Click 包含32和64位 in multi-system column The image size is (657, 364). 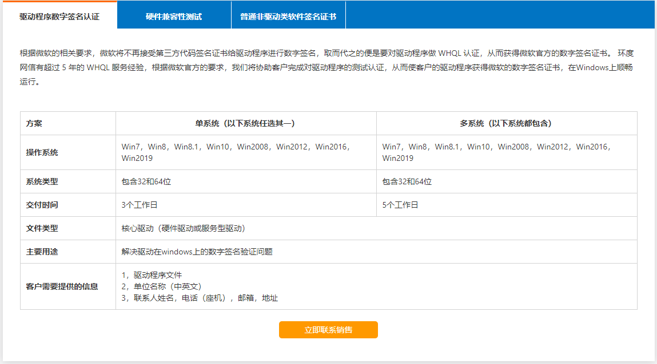tap(407, 182)
